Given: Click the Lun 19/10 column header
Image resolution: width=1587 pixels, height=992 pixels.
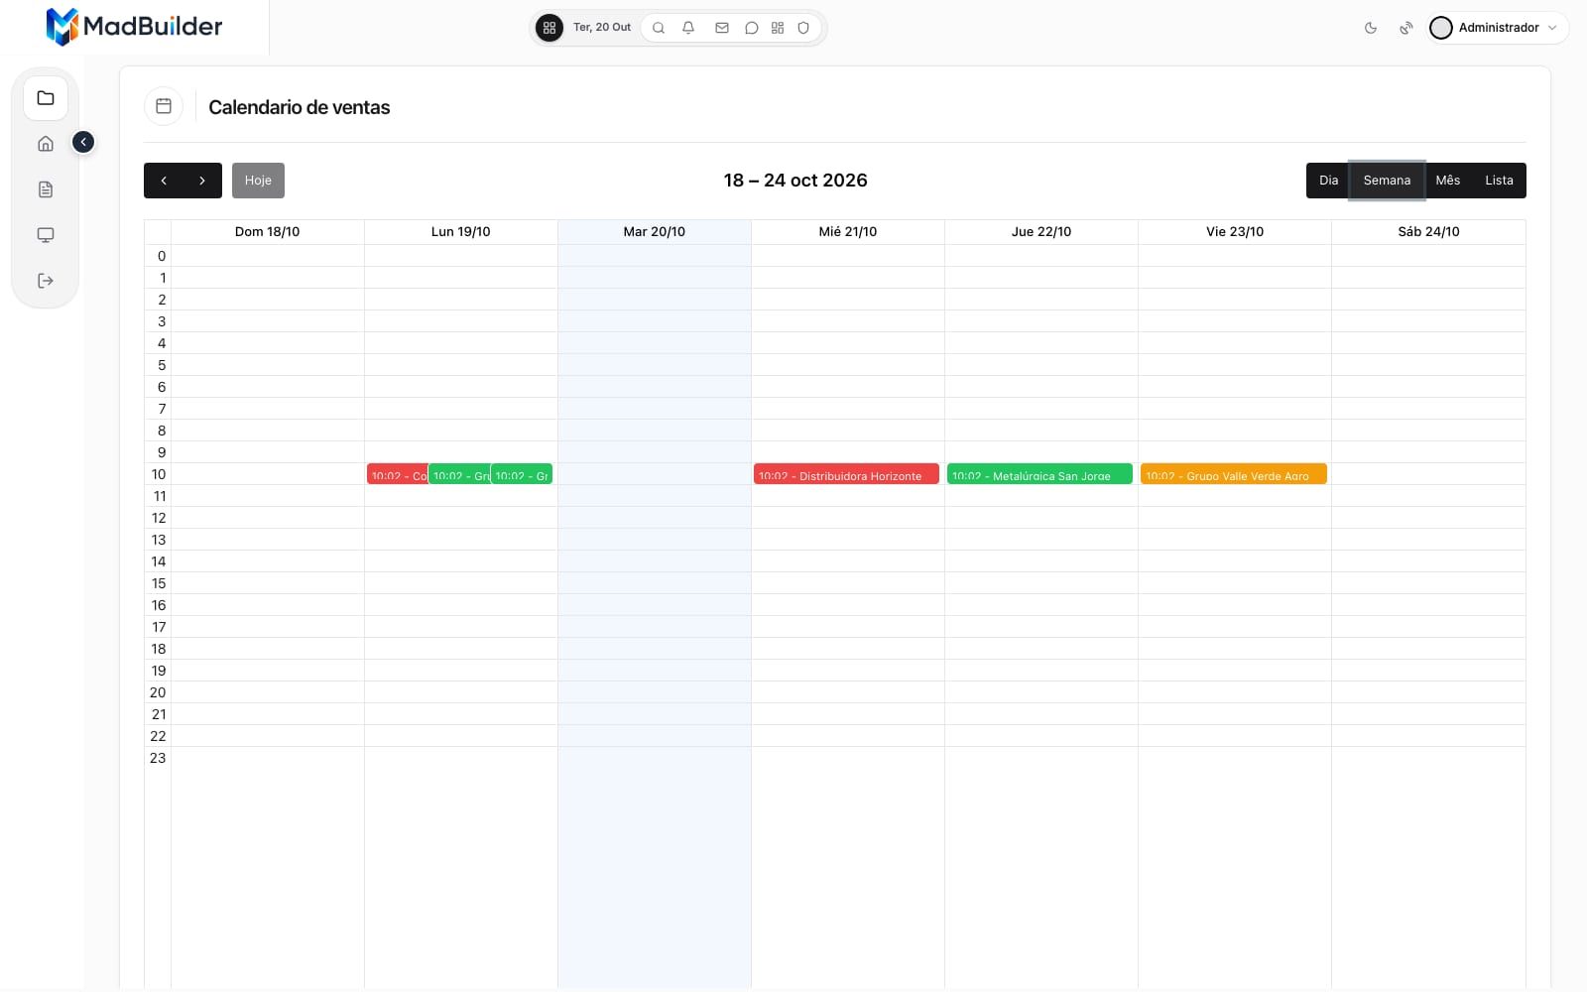Looking at the screenshot, I should [x=460, y=232].
